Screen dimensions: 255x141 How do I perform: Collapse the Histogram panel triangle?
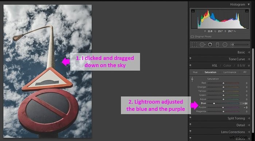point(249,4)
